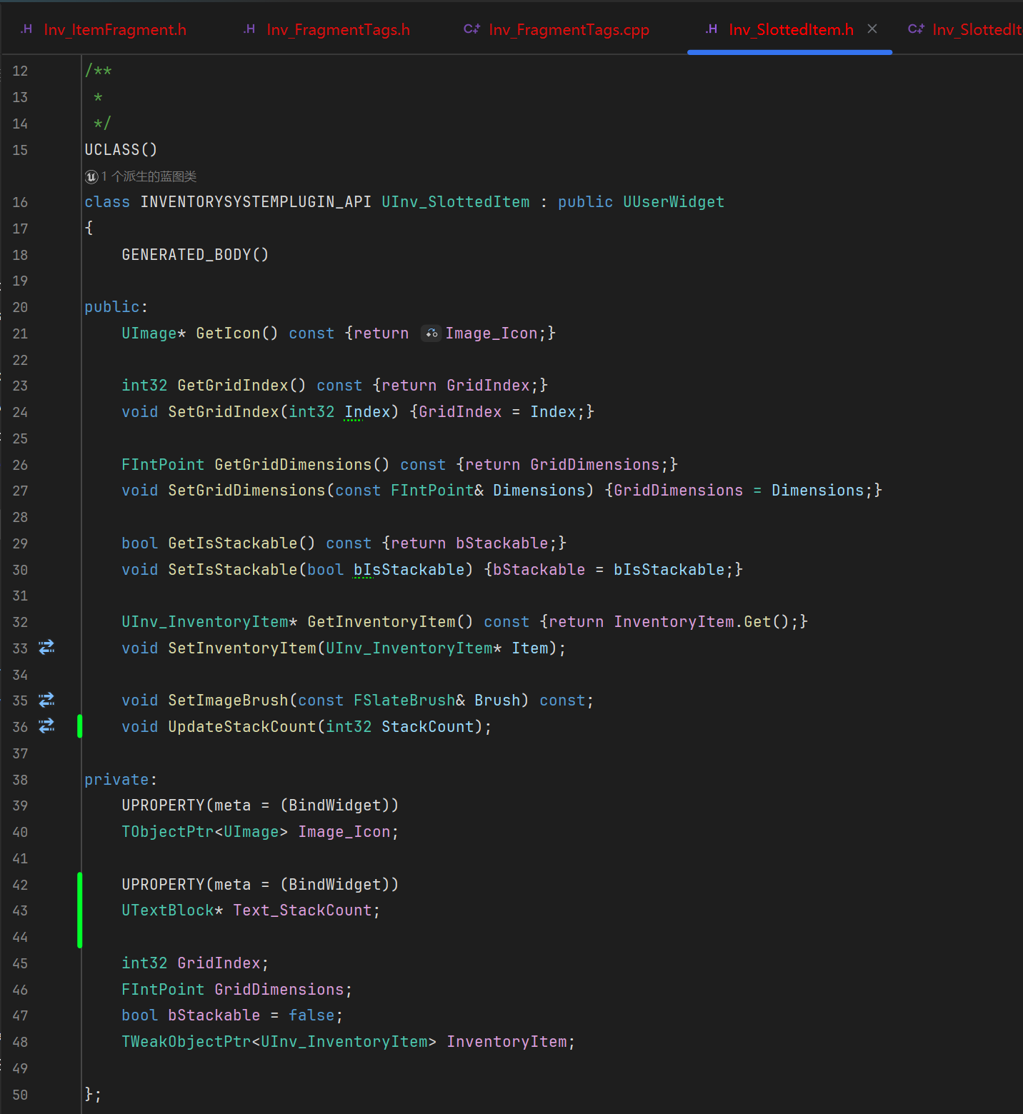Click GridDimensions member declaration on line 46
The width and height of the screenshot is (1023, 1114).
[x=279, y=990]
